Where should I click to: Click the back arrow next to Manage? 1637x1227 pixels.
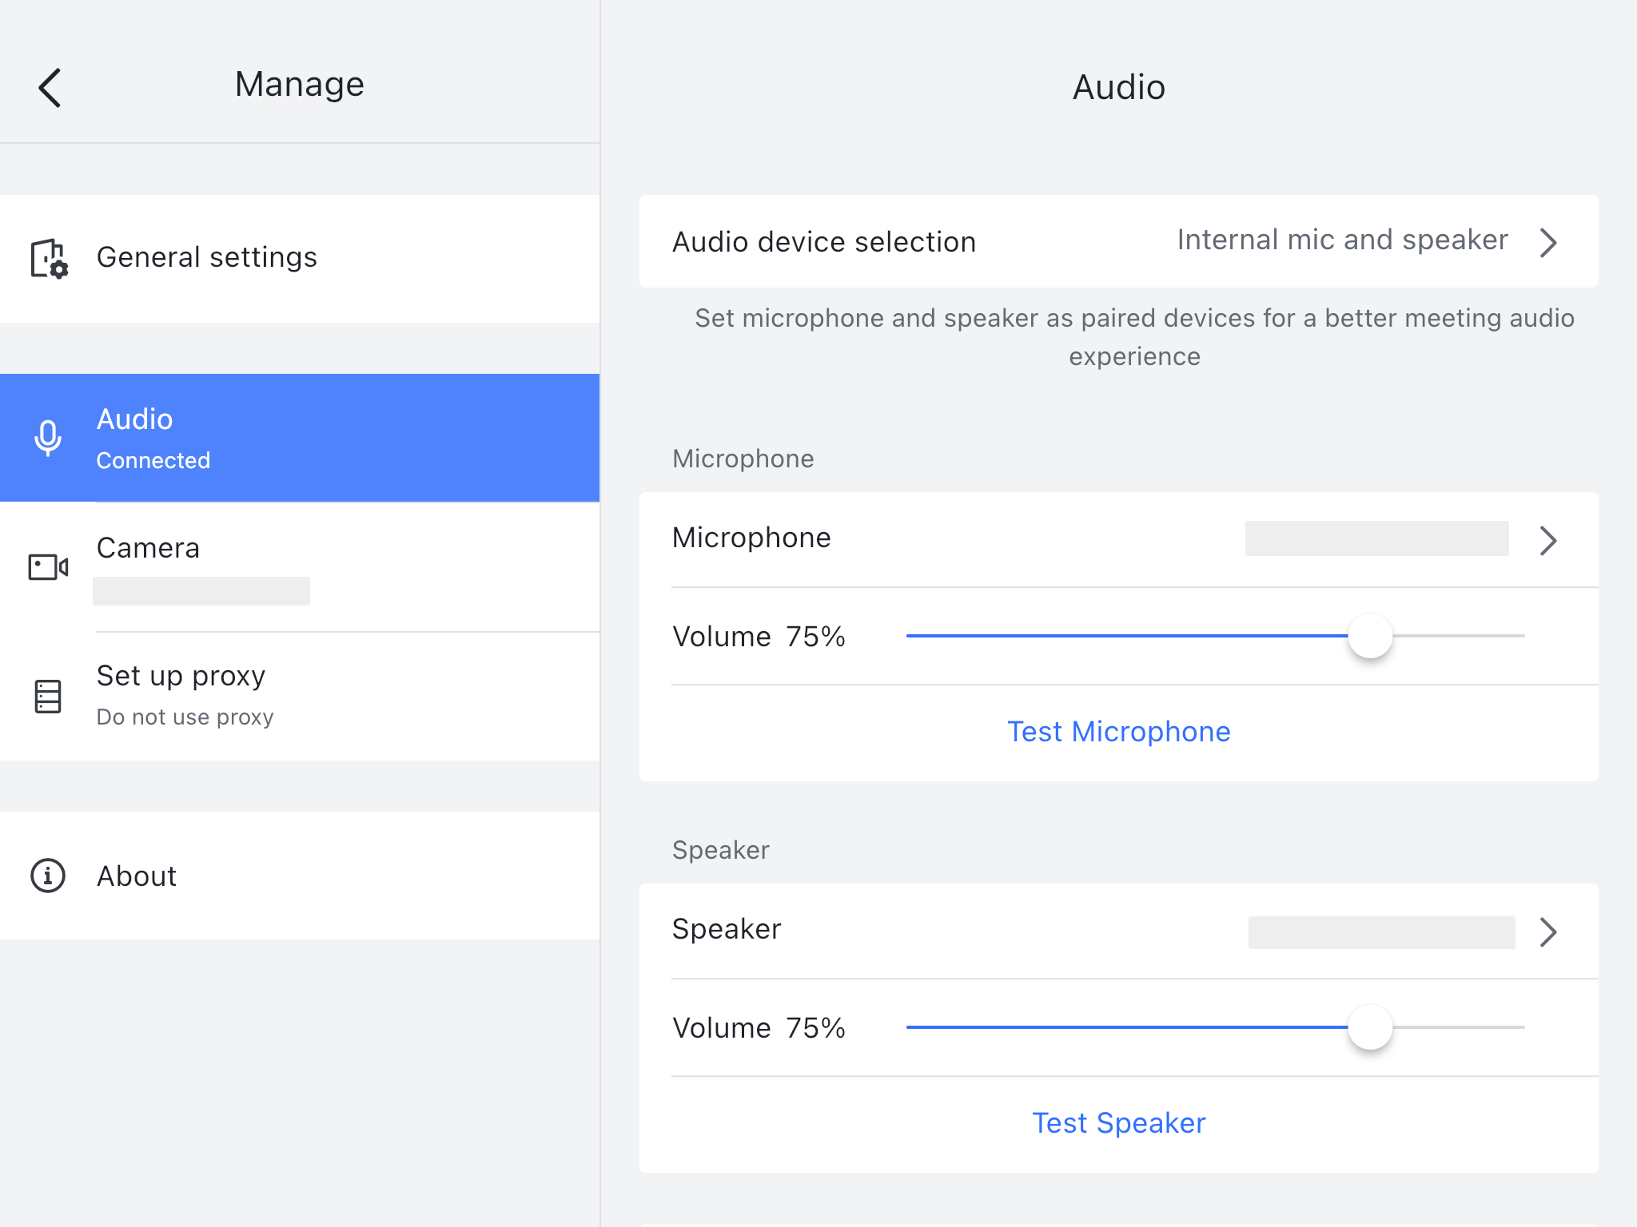click(x=50, y=87)
